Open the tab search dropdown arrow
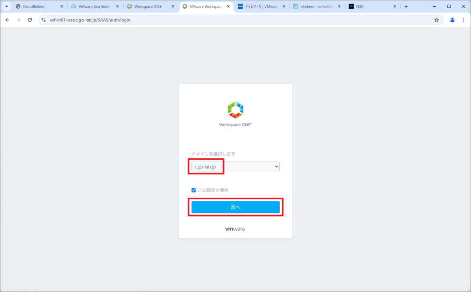 point(6,7)
